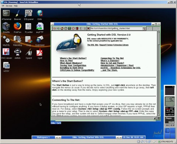
Task: Open the DSLpanel desktop icon
Action: [29, 15]
